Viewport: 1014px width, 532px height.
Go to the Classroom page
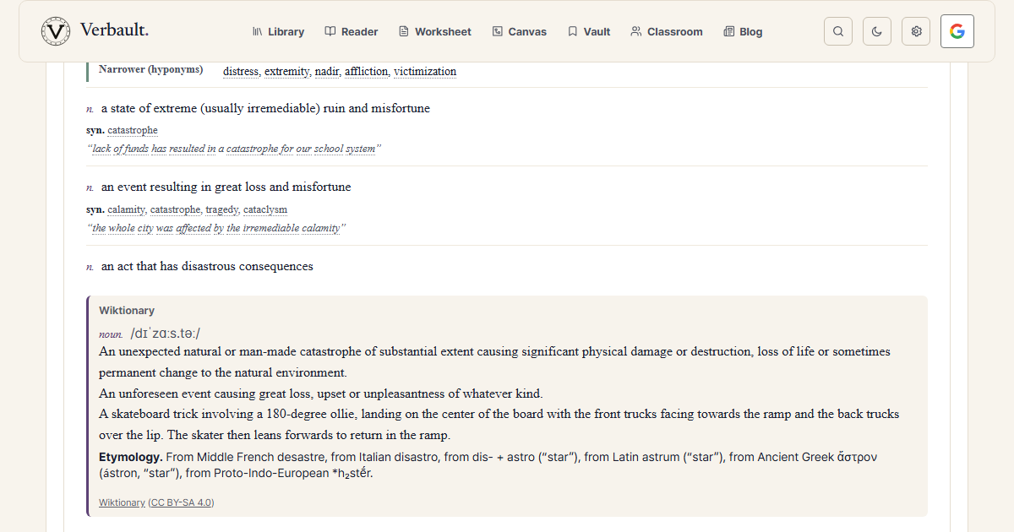(667, 31)
